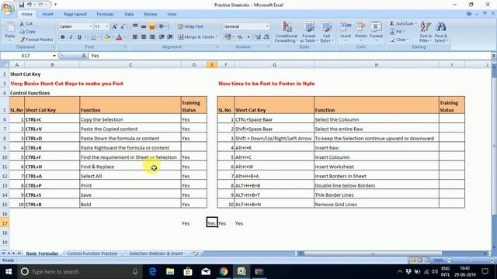Open the Formulas ribbon tab
The image size is (497, 279).
click(105, 14)
